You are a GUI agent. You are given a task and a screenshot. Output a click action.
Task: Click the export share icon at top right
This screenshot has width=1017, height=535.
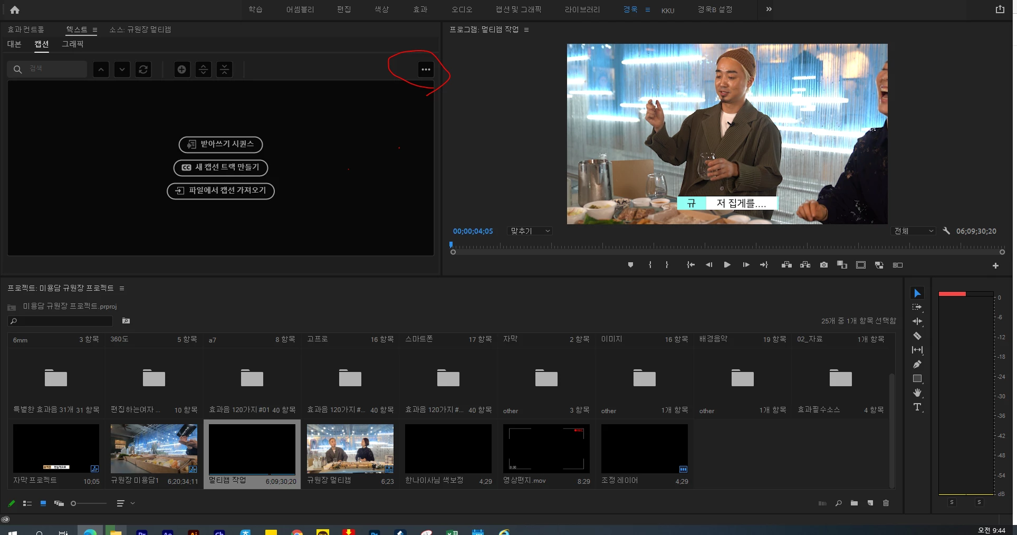coord(1000,9)
